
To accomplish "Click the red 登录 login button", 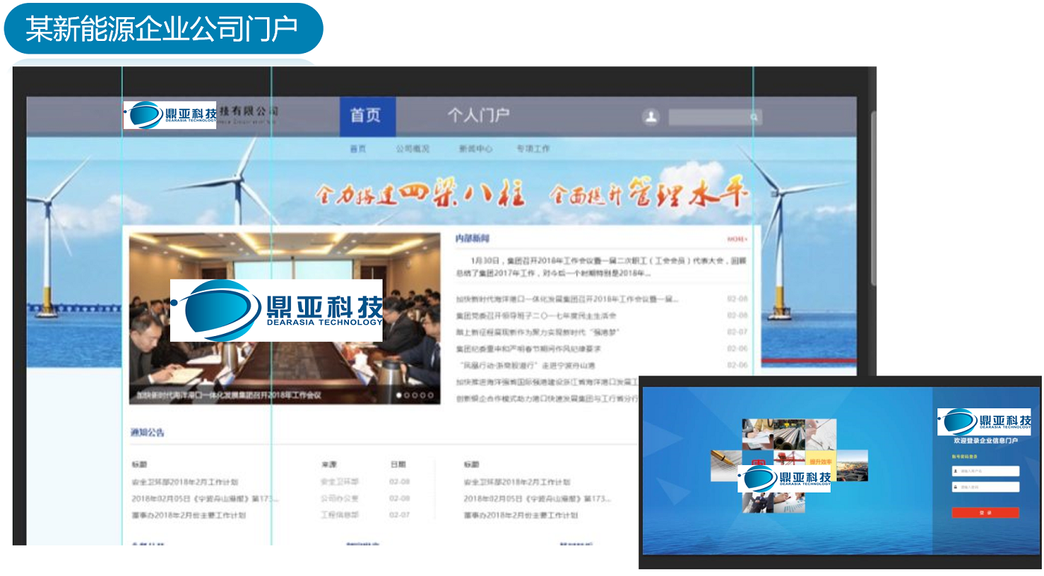I will click(985, 513).
